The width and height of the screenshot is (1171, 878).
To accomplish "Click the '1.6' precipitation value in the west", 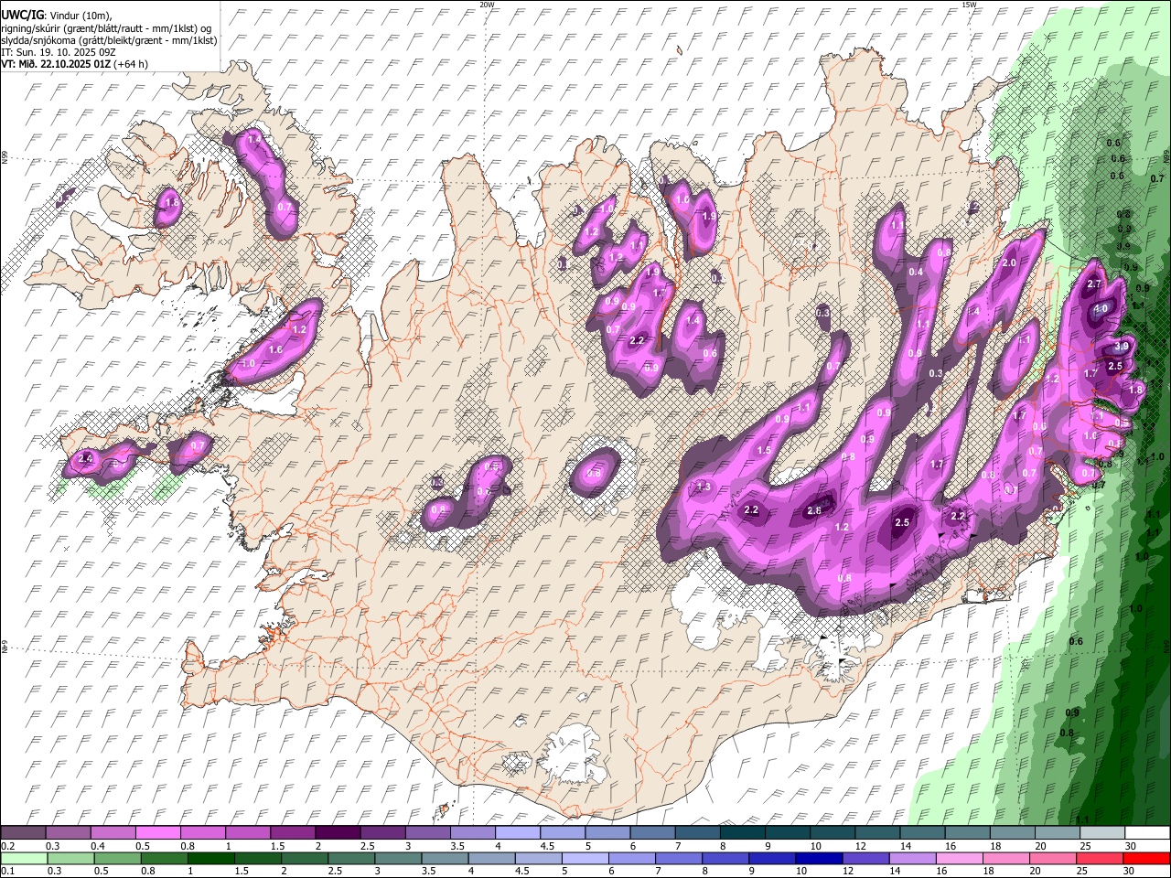I will click(275, 349).
